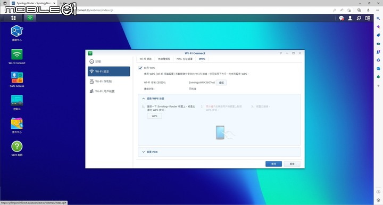Switch to the Wi-Fi network tab
383x205 pixels.
pos(146,59)
